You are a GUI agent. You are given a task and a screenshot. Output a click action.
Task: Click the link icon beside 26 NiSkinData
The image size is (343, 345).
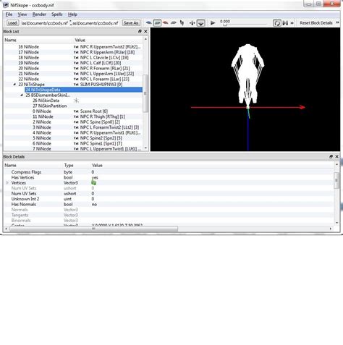pyautogui.click(x=76, y=101)
